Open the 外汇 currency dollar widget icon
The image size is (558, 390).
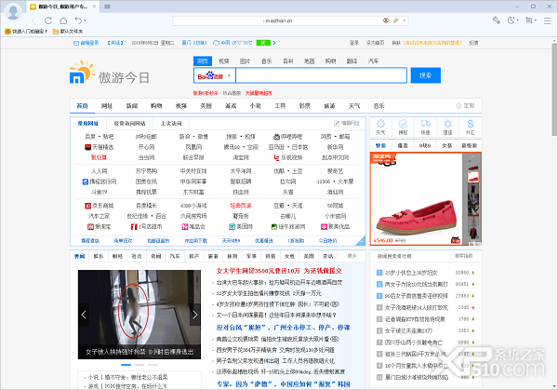[x=470, y=127]
